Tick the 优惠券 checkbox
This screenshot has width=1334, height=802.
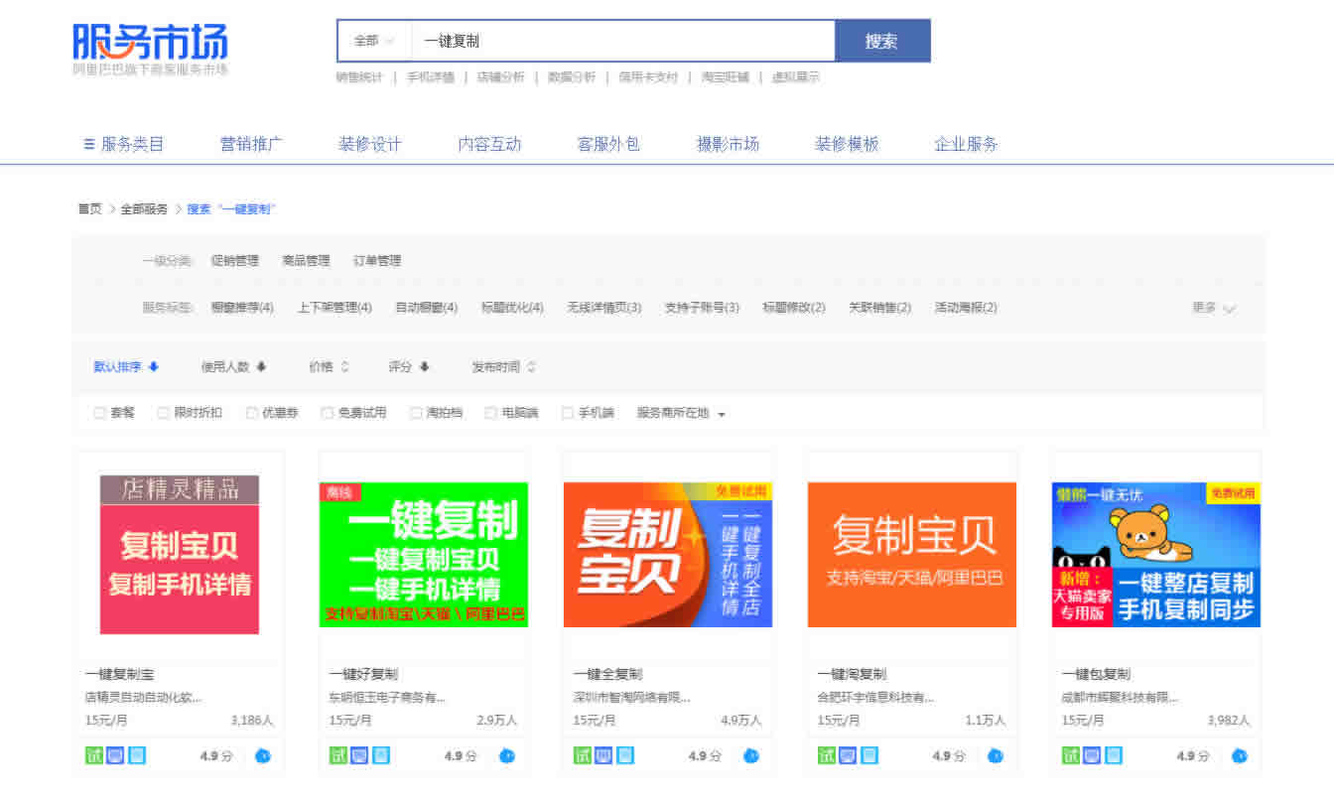coord(252,412)
